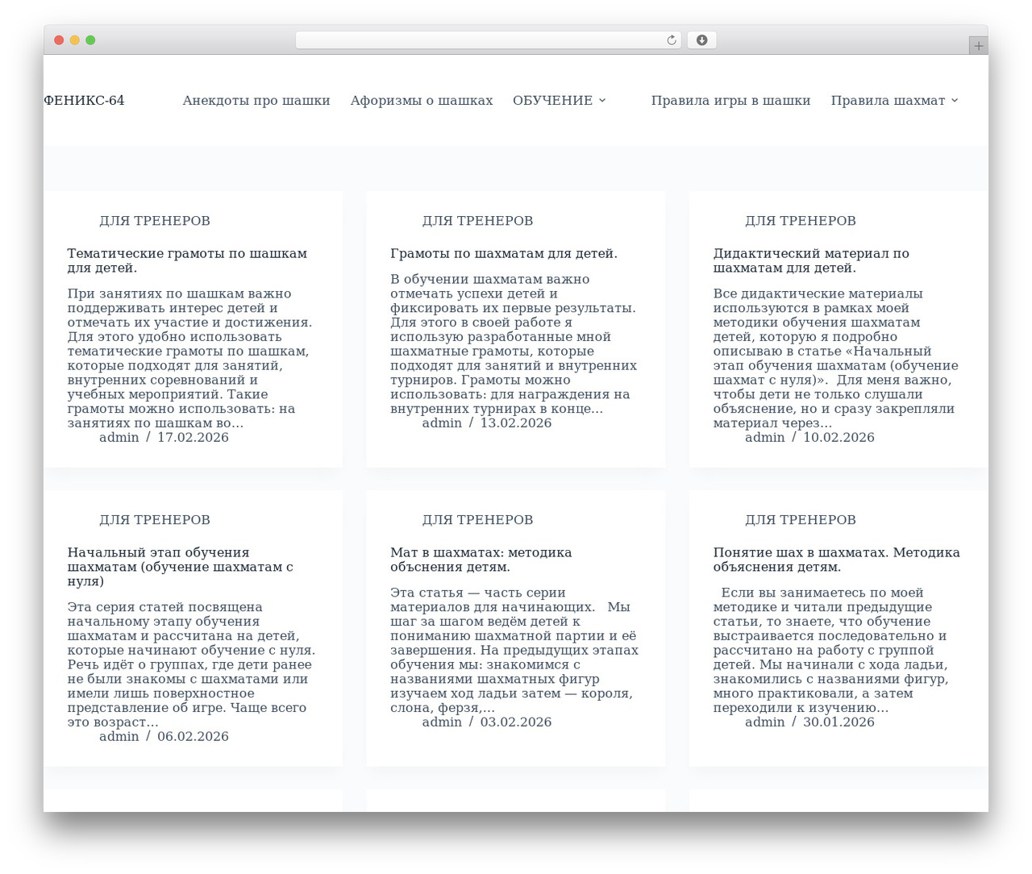The height and width of the screenshot is (874, 1032).
Task: Focus the browser address bar
Action: point(488,40)
